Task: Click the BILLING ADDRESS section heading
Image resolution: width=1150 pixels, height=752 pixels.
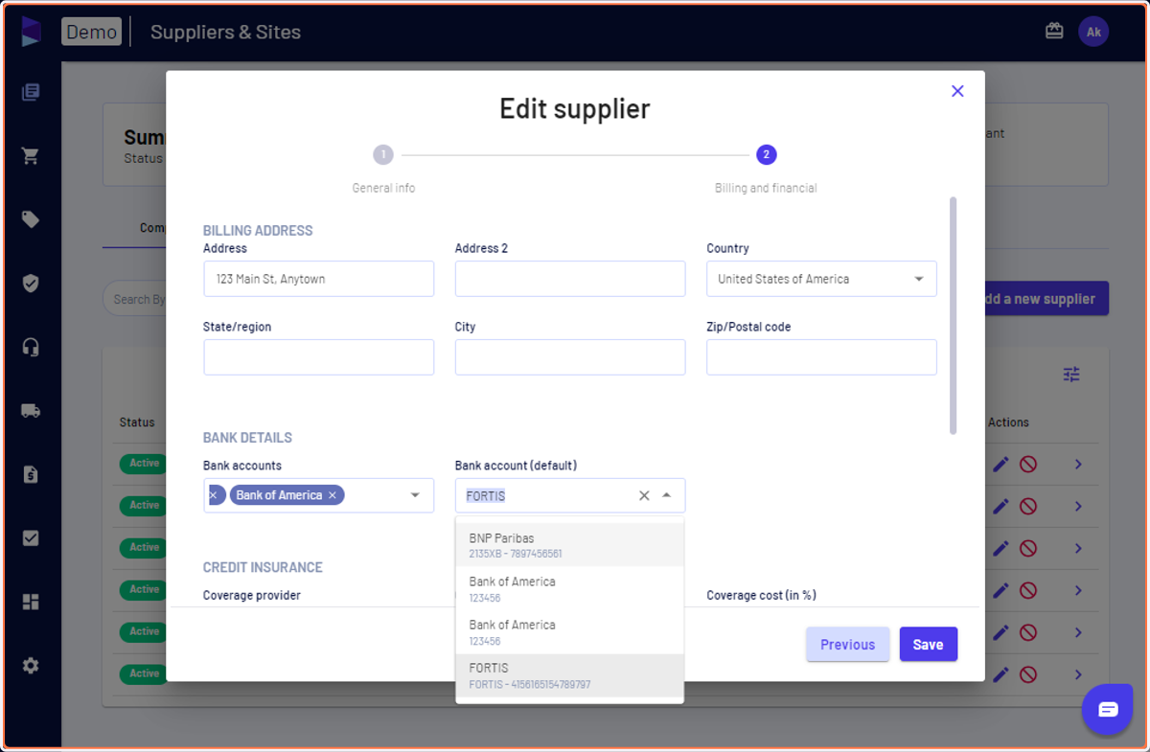Action: (258, 231)
